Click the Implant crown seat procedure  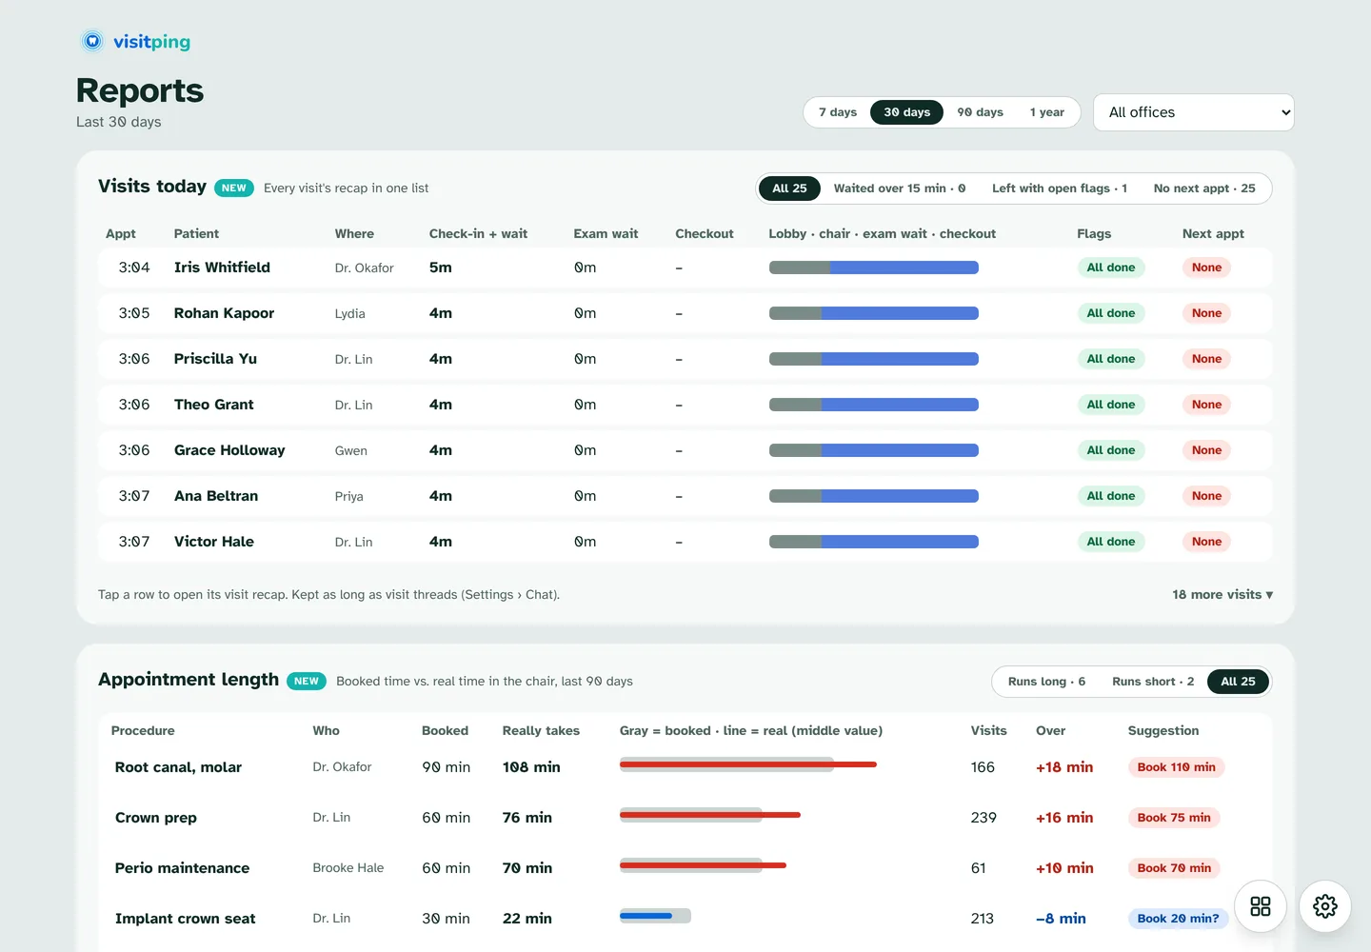(185, 919)
